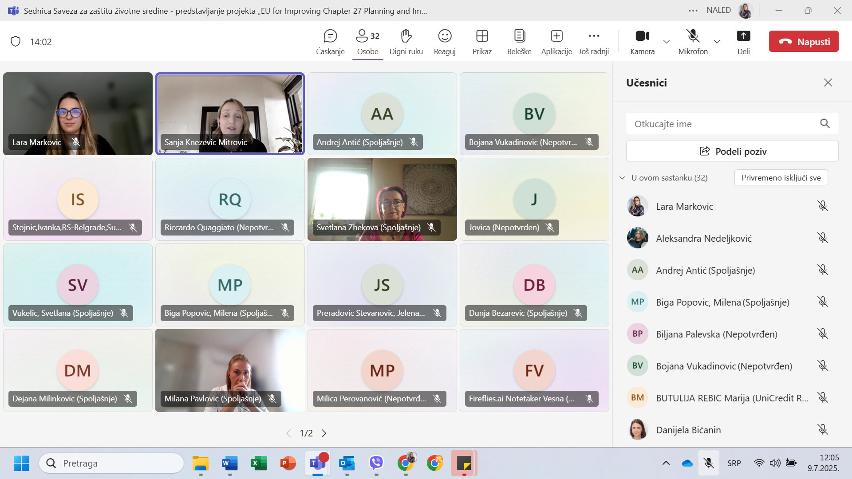The height and width of the screenshot is (479, 852).
Task: Open the taskbar clock and date
Action: tap(823, 463)
